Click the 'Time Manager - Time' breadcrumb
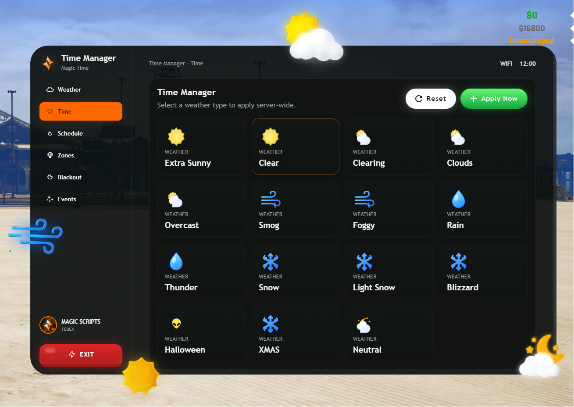 click(176, 63)
